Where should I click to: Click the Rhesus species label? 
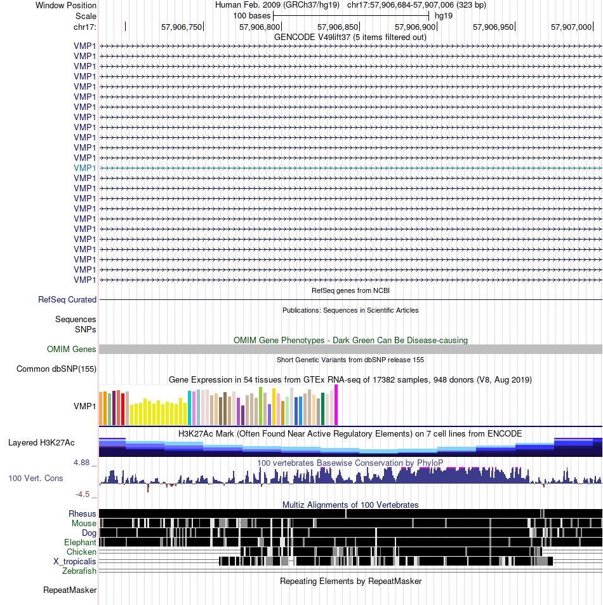(x=82, y=514)
